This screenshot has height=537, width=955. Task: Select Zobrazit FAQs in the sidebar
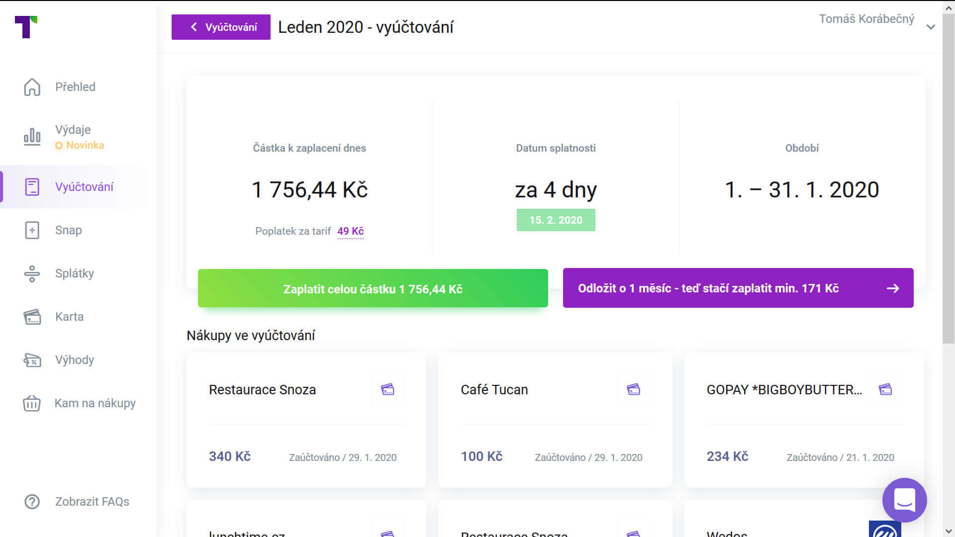[92, 502]
